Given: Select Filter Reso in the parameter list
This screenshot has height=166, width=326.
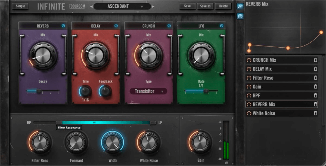Looking at the screenshot, I should 263,78.
